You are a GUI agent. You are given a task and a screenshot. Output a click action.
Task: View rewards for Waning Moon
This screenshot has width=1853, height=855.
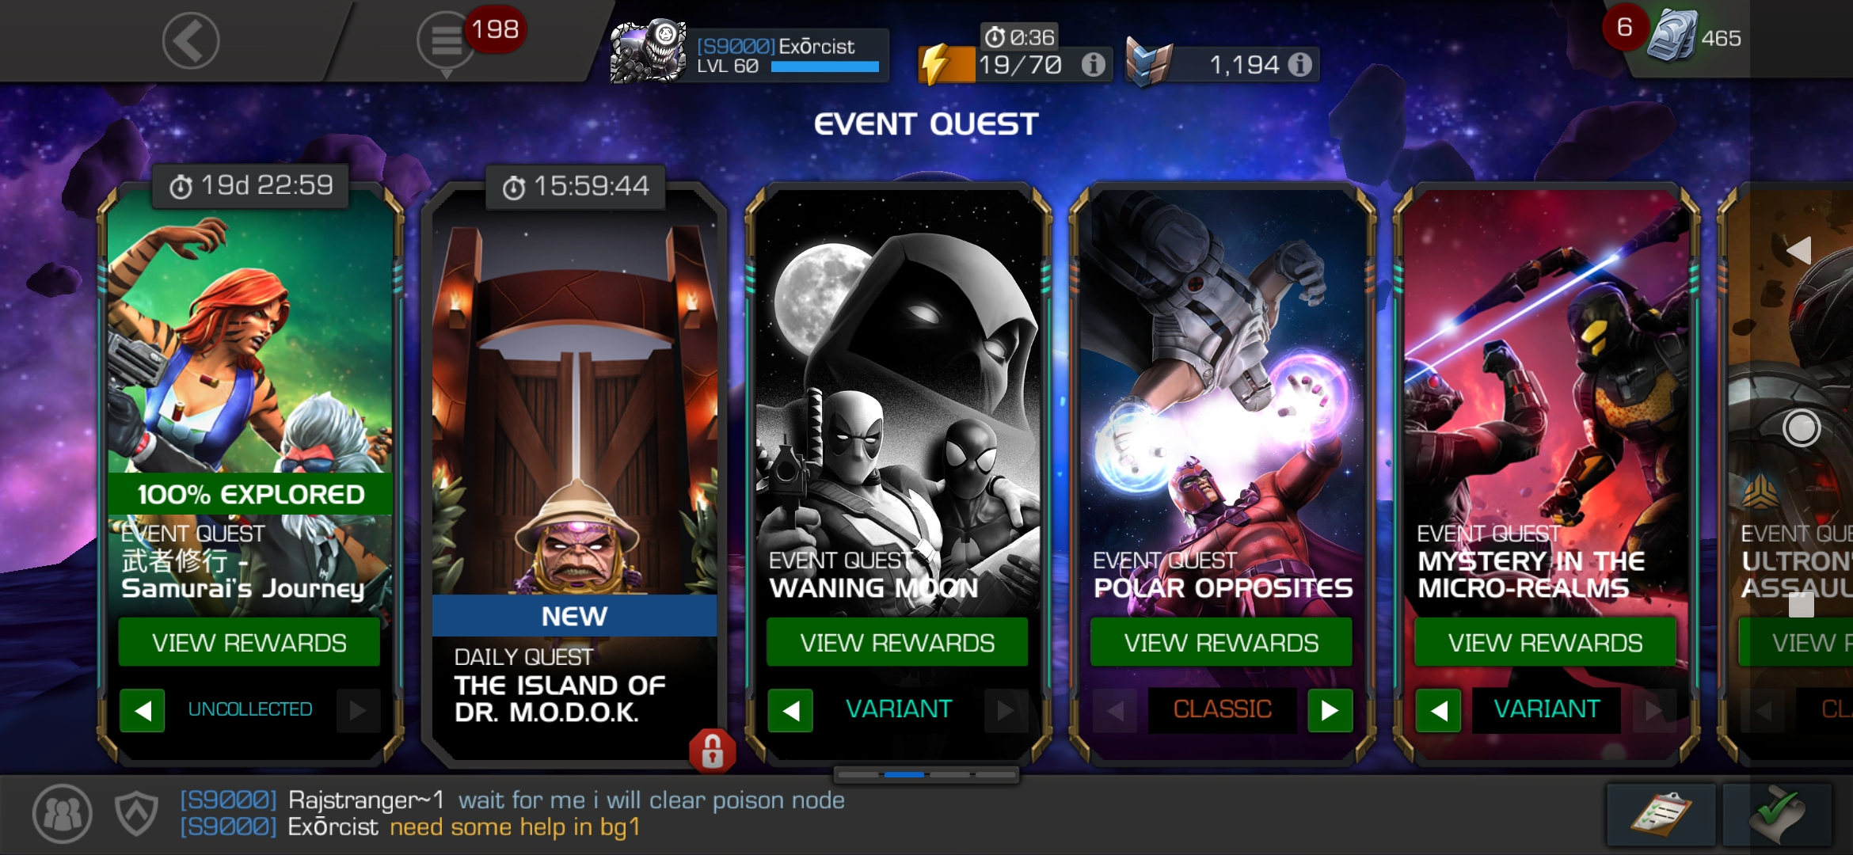(897, 642)
